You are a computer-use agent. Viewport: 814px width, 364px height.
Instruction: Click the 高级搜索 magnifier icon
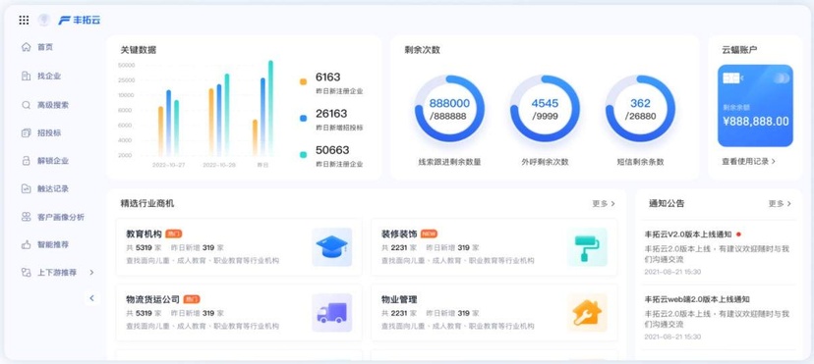click(x=26, y=105)
